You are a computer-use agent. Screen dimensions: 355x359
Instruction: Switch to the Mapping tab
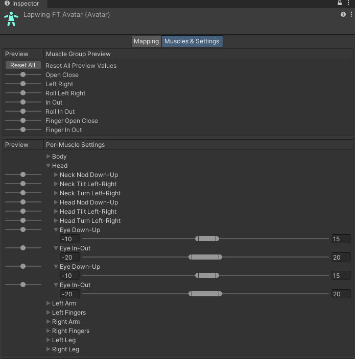point(146,41)
